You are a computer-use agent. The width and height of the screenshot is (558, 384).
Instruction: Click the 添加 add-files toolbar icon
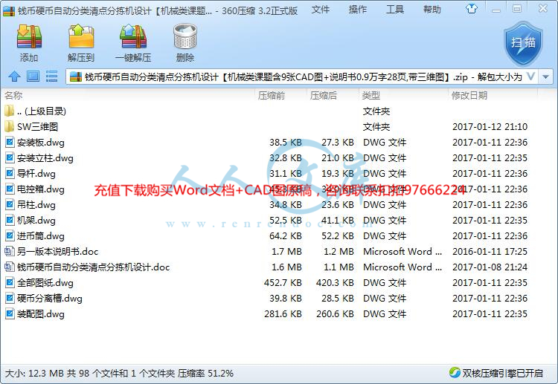click(x=29, y=36)
